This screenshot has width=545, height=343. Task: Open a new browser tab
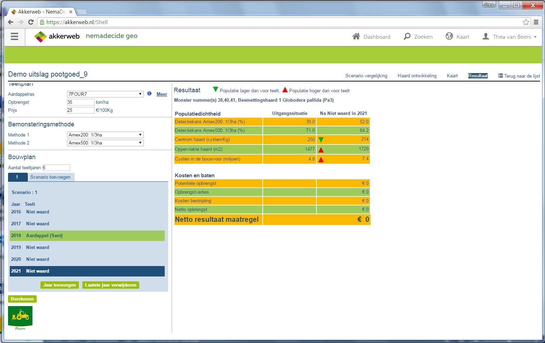coord(82,12)
